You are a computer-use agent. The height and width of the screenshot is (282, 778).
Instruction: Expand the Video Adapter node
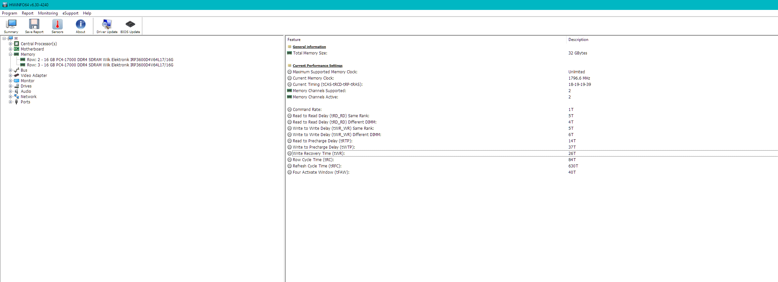[x=11, y=75]
